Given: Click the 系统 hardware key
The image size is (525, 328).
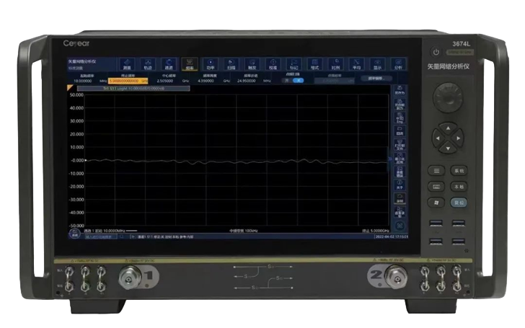Looking at the screenshot, I should click(x=459, y=171).
